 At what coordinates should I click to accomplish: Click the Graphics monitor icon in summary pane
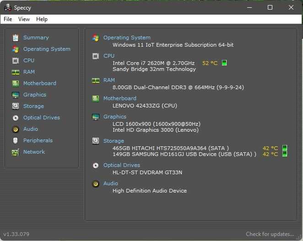pos(96,117)
